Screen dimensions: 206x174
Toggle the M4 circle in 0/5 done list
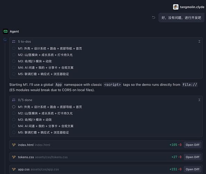coord(14,126)
